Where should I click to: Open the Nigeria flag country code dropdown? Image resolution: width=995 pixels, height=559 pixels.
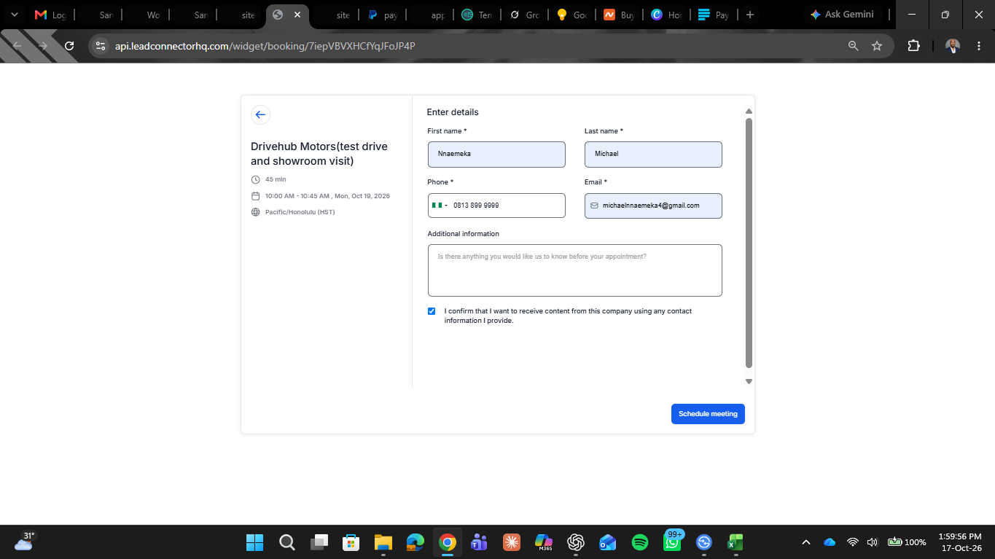[440, 206]
